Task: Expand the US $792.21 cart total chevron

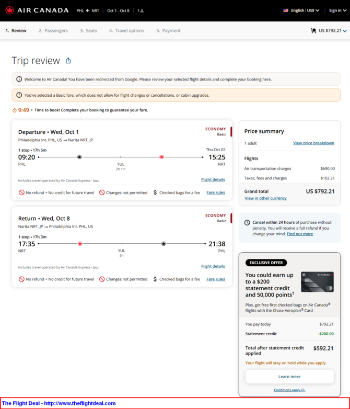Action: pyautogui.click(x=345, y=31)
